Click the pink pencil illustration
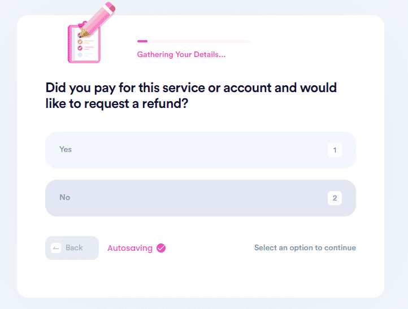408x309 pixels. coord(97,20)
